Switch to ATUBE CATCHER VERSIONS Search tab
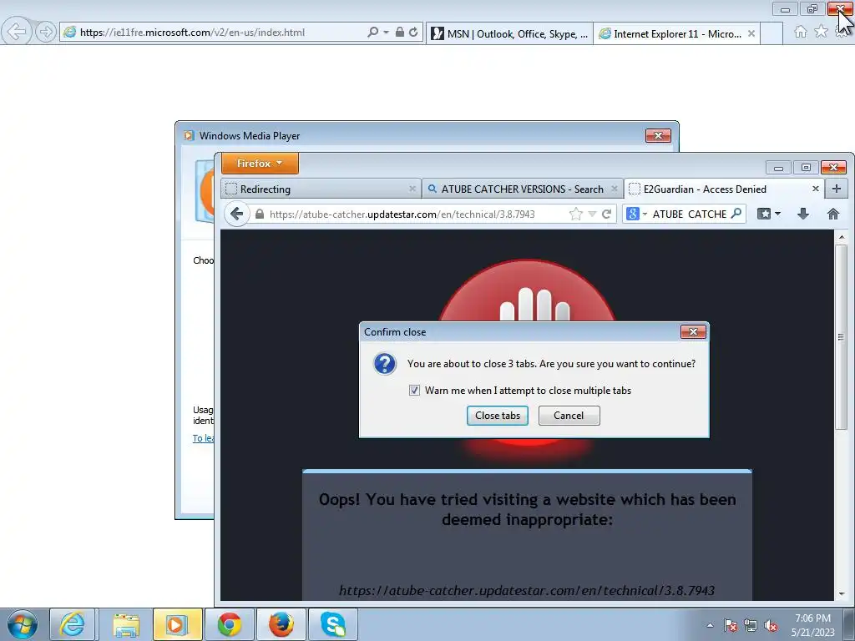 (523, 189)
